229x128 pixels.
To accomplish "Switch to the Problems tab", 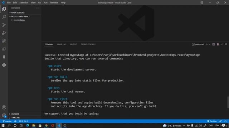I will (62, 44).
